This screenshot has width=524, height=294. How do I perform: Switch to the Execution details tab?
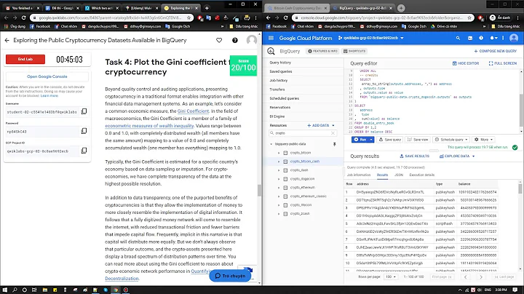(x=421, y=175)
